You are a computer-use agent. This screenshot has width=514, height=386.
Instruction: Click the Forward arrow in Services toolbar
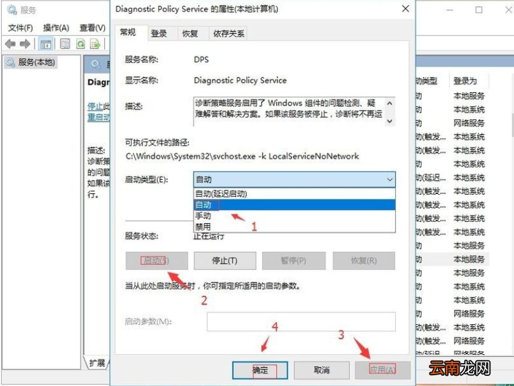coord(25,44)
